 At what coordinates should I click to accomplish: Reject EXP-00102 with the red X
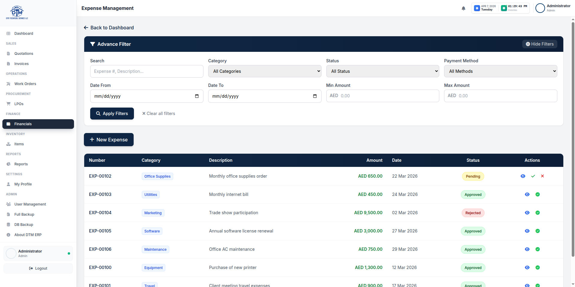(542, 176)
